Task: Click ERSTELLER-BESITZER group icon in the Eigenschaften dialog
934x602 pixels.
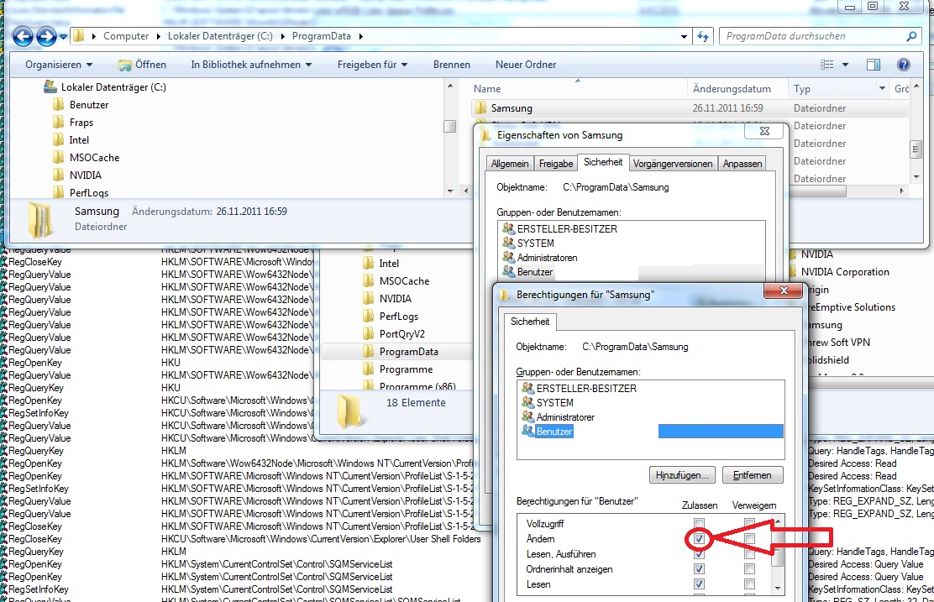Action: (x=508, y=228)
